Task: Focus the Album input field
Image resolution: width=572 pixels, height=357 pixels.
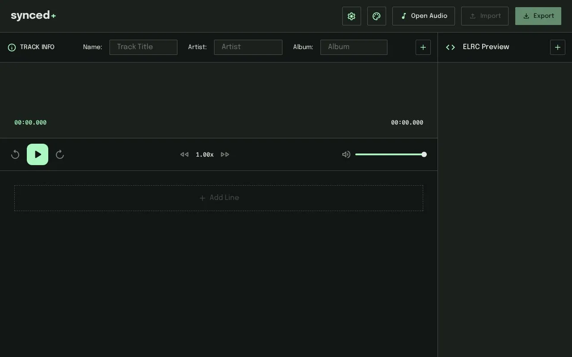Action: point(354,47)
